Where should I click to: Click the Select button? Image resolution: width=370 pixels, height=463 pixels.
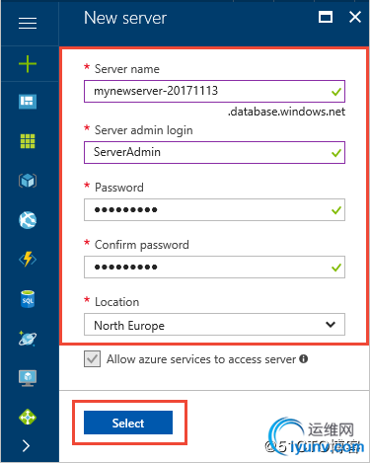point(128,423)
